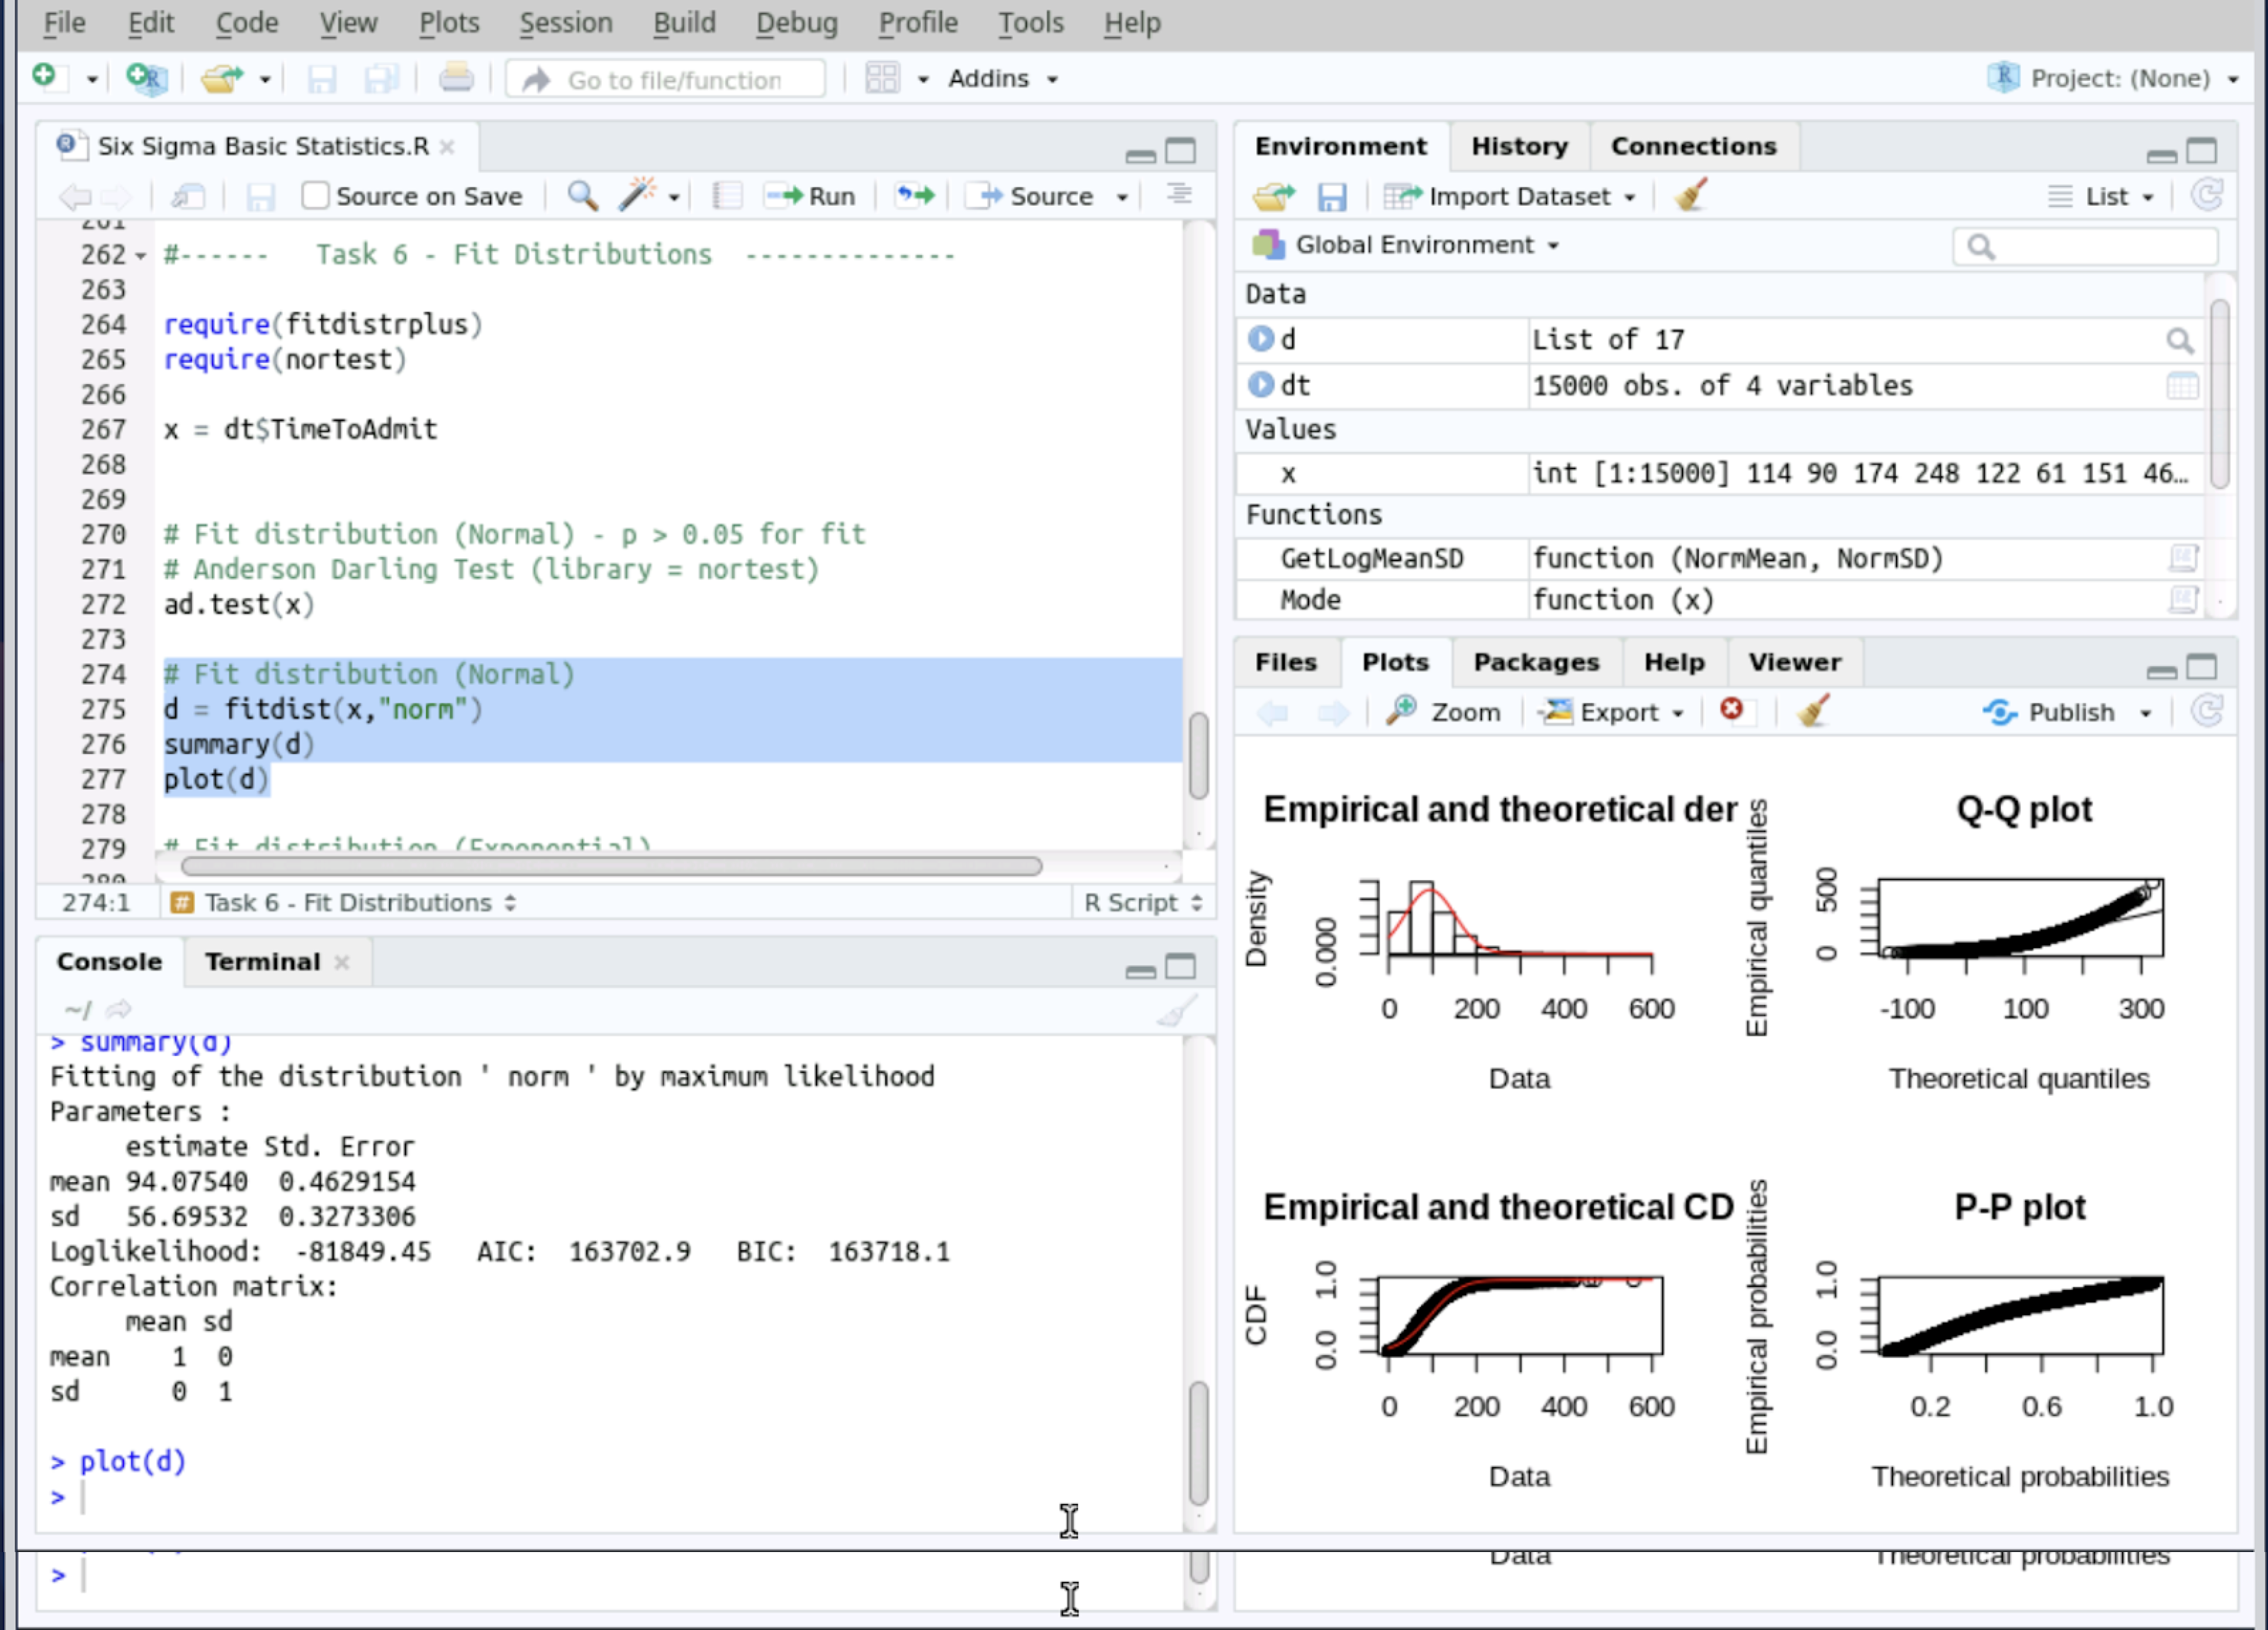The image size is (2268, 1630).
Task: Click the editor horizontal scrollbar
Action: coord(611,866)
